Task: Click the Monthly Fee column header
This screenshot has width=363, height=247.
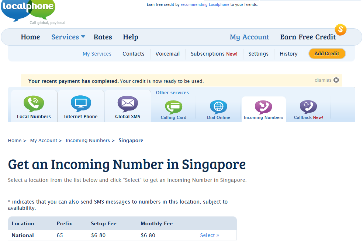Action: (x=157, y=223)
